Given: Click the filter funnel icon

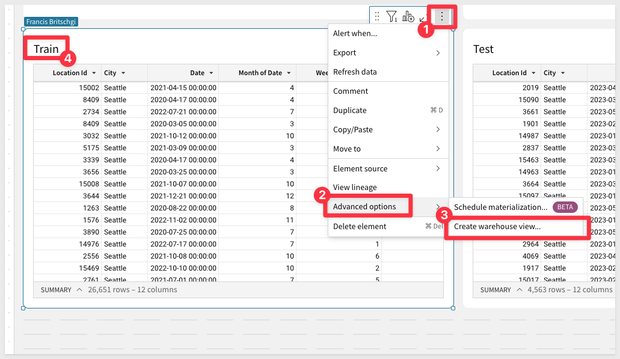Looking at the screenshot, I should (x=391, y=17).
